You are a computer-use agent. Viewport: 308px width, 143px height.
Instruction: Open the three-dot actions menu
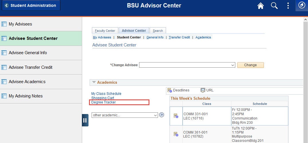point(288,5)
